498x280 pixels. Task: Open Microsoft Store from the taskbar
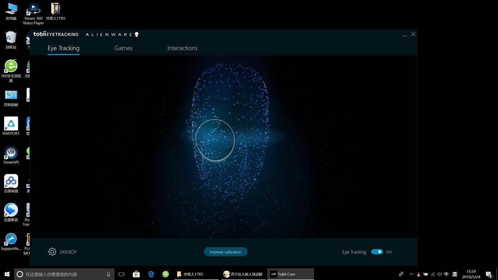coord(136,274)
